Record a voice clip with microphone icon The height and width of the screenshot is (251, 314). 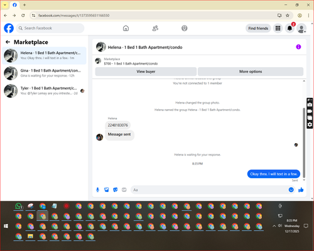click(97, 190)
